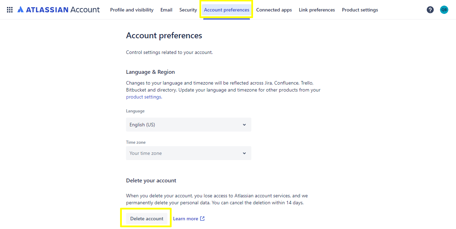Open the QB profile avatar menu

click(444, 10)
